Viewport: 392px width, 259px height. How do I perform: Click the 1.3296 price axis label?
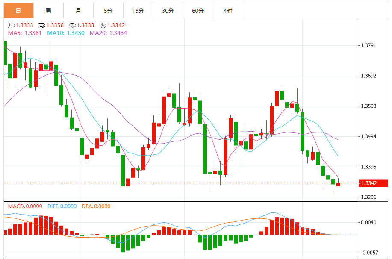point(368,197)
